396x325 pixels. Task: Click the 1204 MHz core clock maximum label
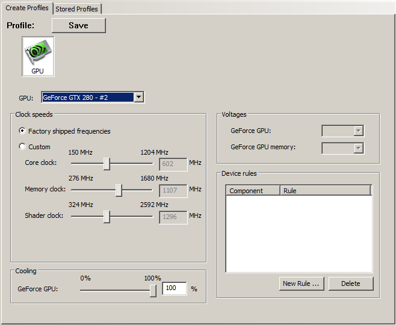pos(154,152)
